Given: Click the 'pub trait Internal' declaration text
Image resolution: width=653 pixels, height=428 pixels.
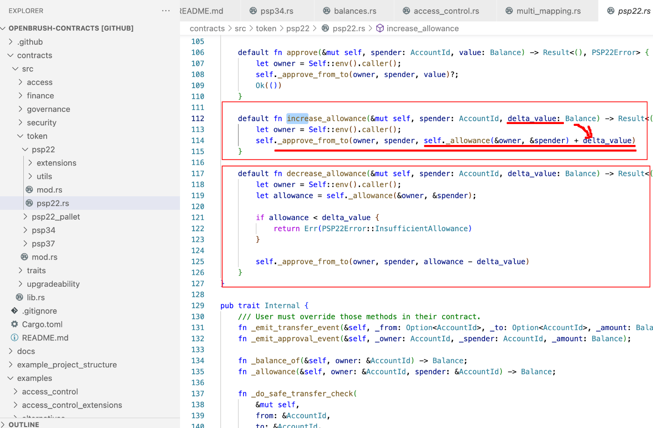Looking at the screenshot, I should tap(261, 306).
